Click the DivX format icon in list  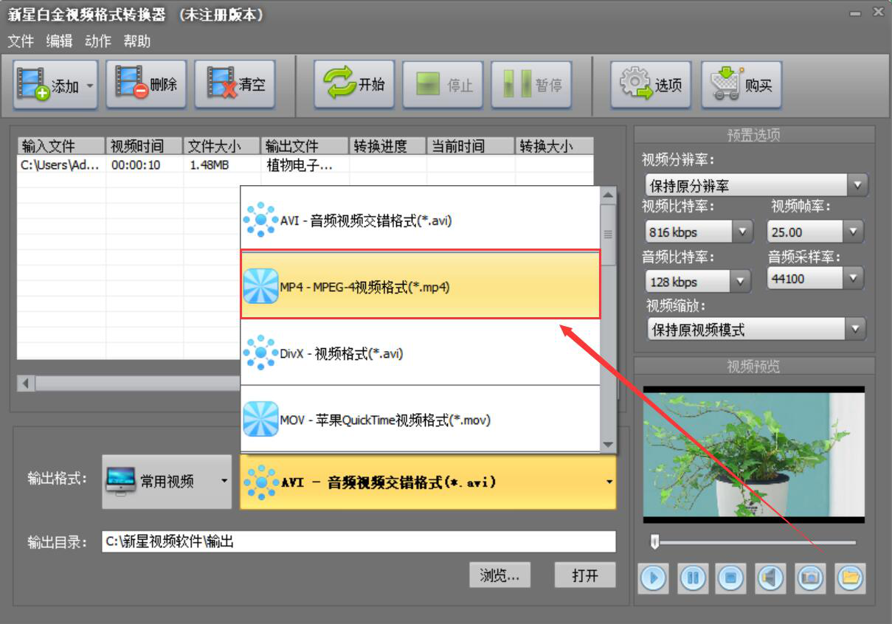click(260, 353)
